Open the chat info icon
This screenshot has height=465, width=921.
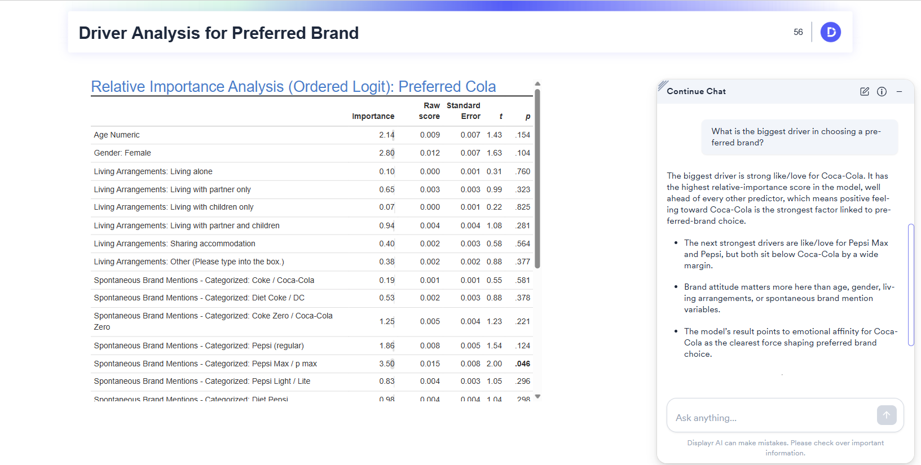882,91
